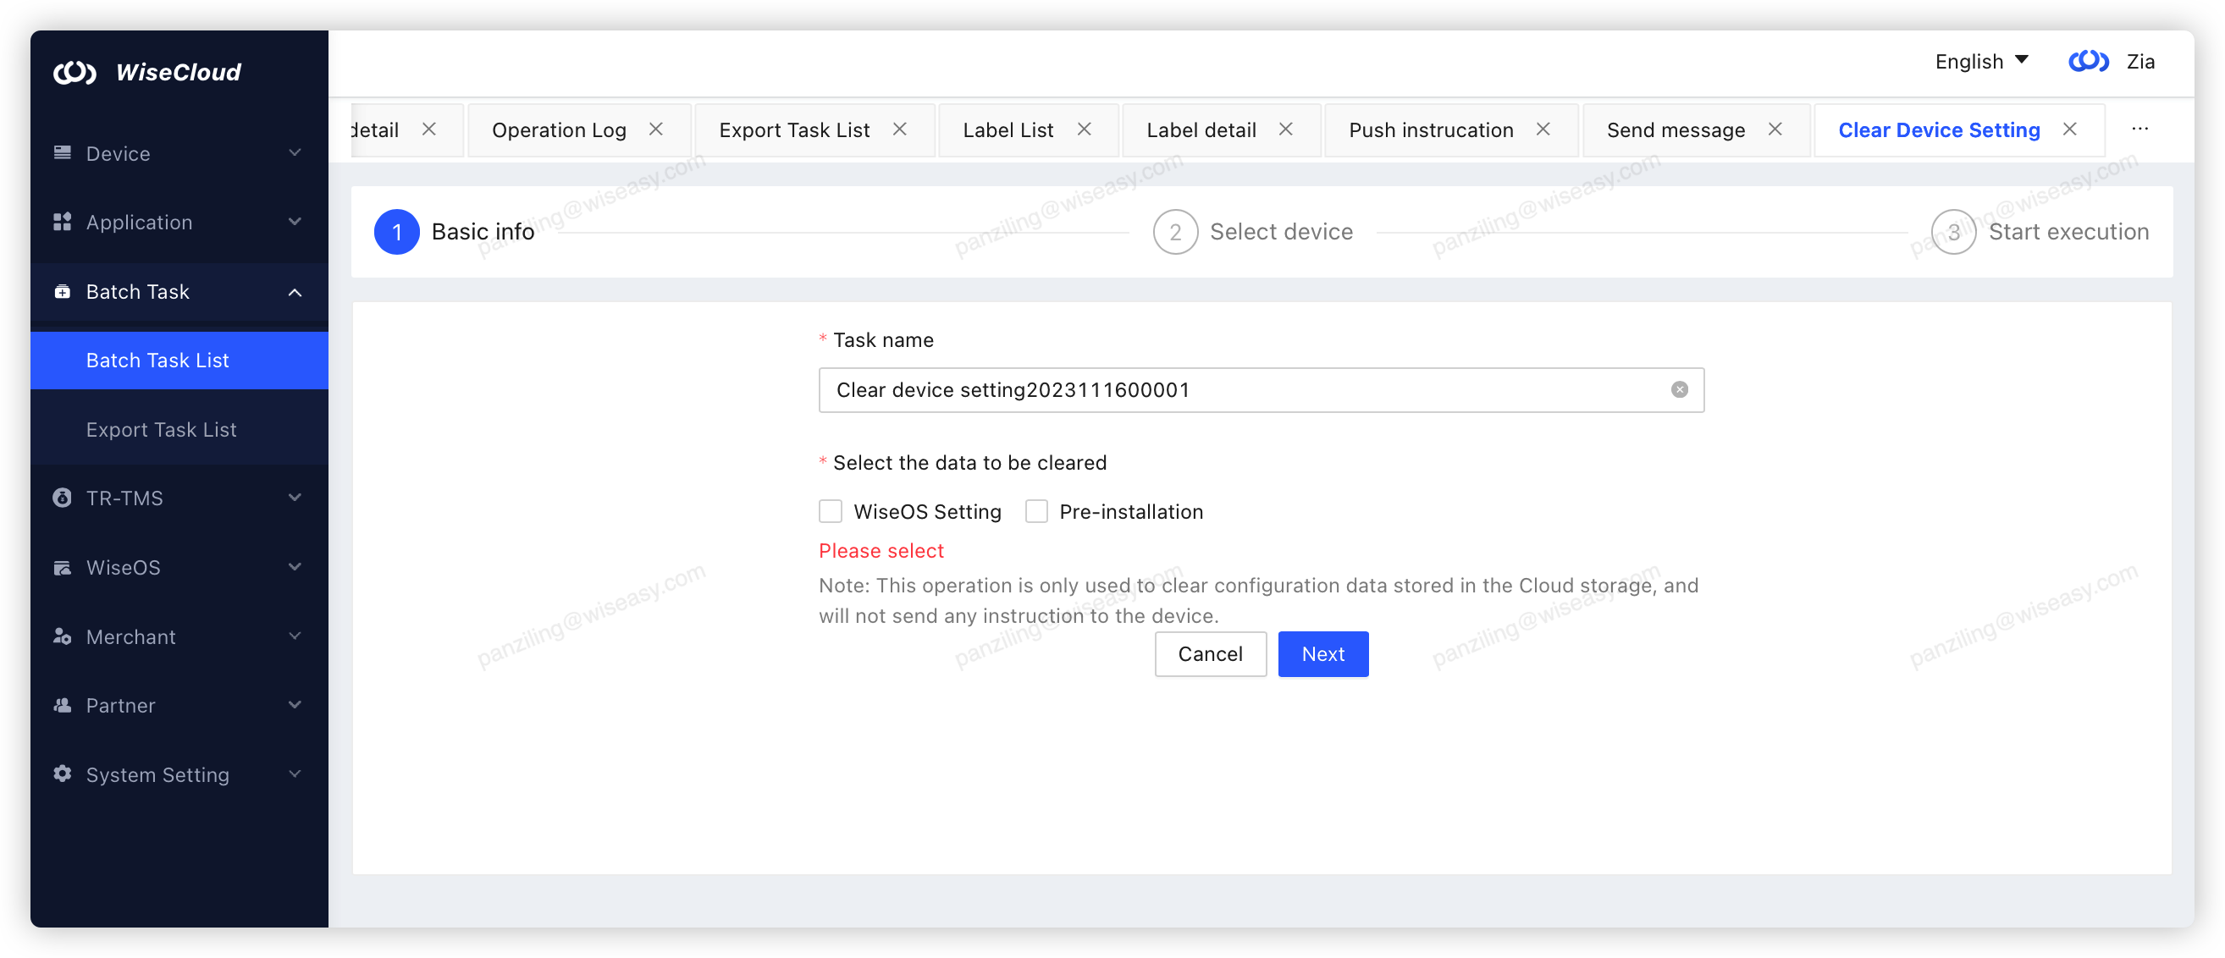This screenshot has height=958, width=2225.
Task: Click the WiseCloud logo
Action: pos(146,72)
